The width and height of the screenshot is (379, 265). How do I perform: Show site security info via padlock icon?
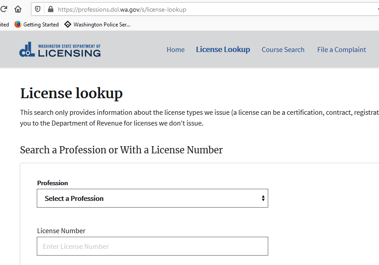coord(50,9)
